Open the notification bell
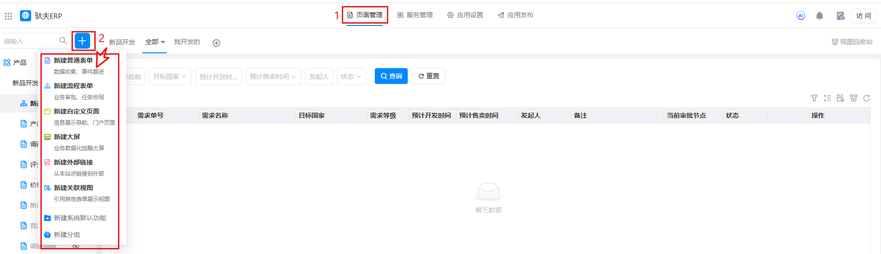This screenshot has width=881, height=254. coord(820,16)
